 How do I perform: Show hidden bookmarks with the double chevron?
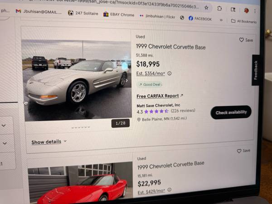pos(221,20)
